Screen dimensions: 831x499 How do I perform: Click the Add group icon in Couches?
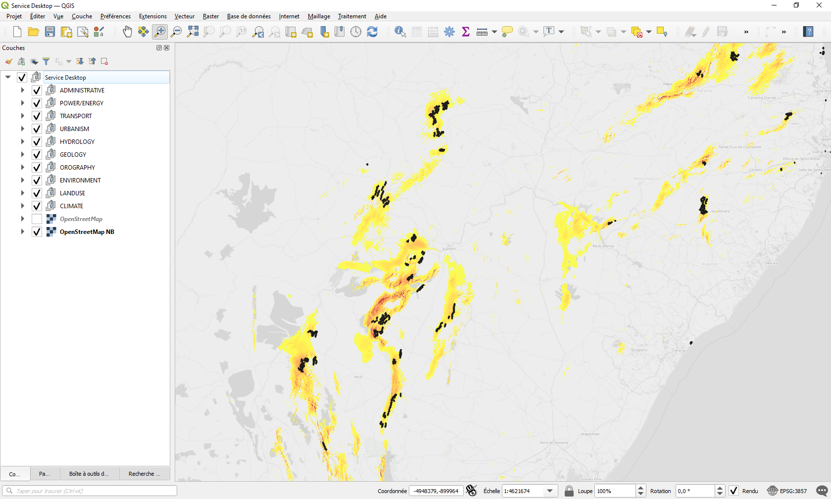pyautogui.click(x=21, y=61)
